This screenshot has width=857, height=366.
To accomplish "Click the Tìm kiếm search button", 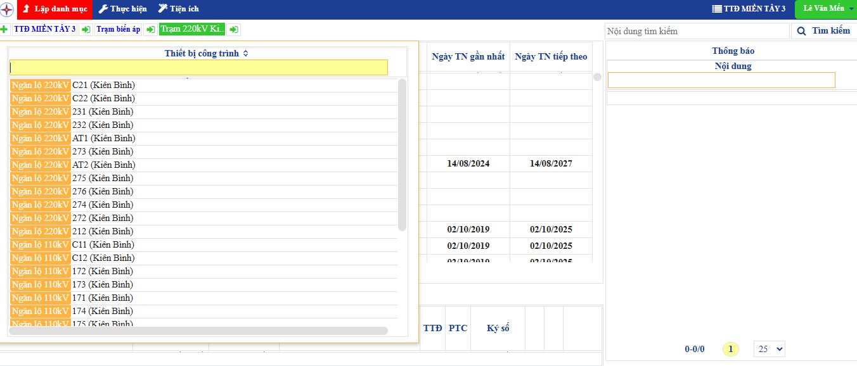I will coord(823,31).
